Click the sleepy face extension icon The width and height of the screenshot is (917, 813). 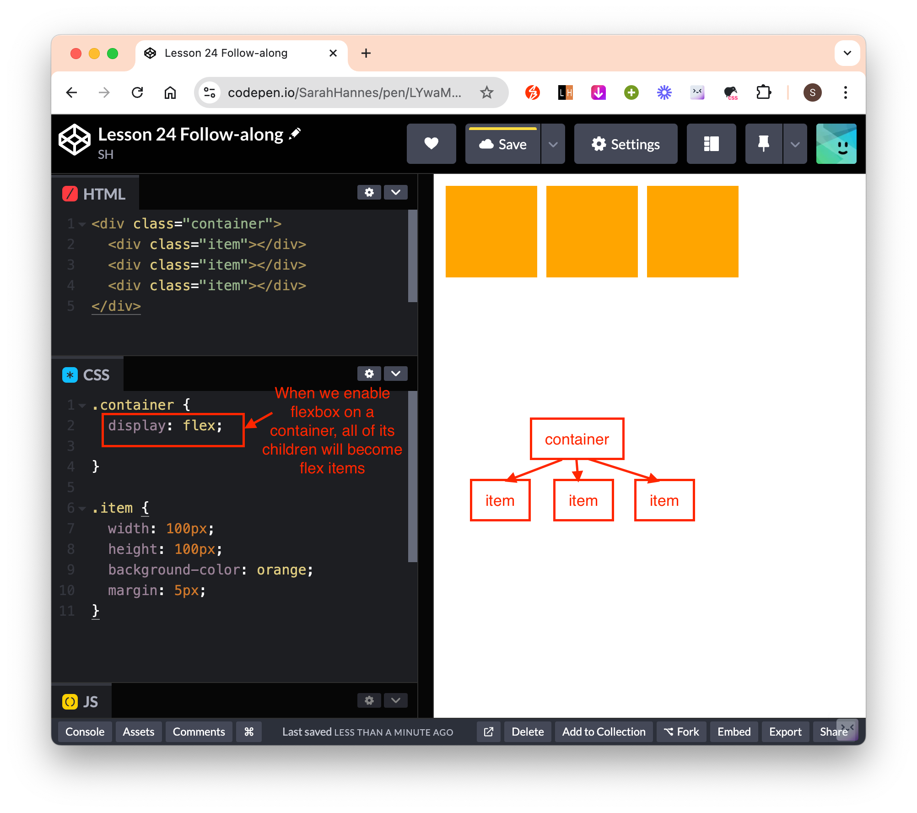pos(697,92)
